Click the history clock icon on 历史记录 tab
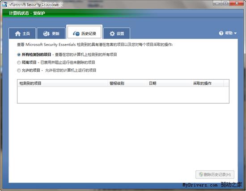246x191 pixels. pyautogui.click(x=76, y=34)
